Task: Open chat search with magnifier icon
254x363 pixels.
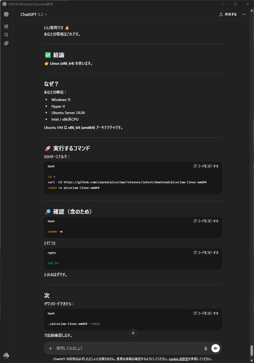Action: click(x=6, y=35)
